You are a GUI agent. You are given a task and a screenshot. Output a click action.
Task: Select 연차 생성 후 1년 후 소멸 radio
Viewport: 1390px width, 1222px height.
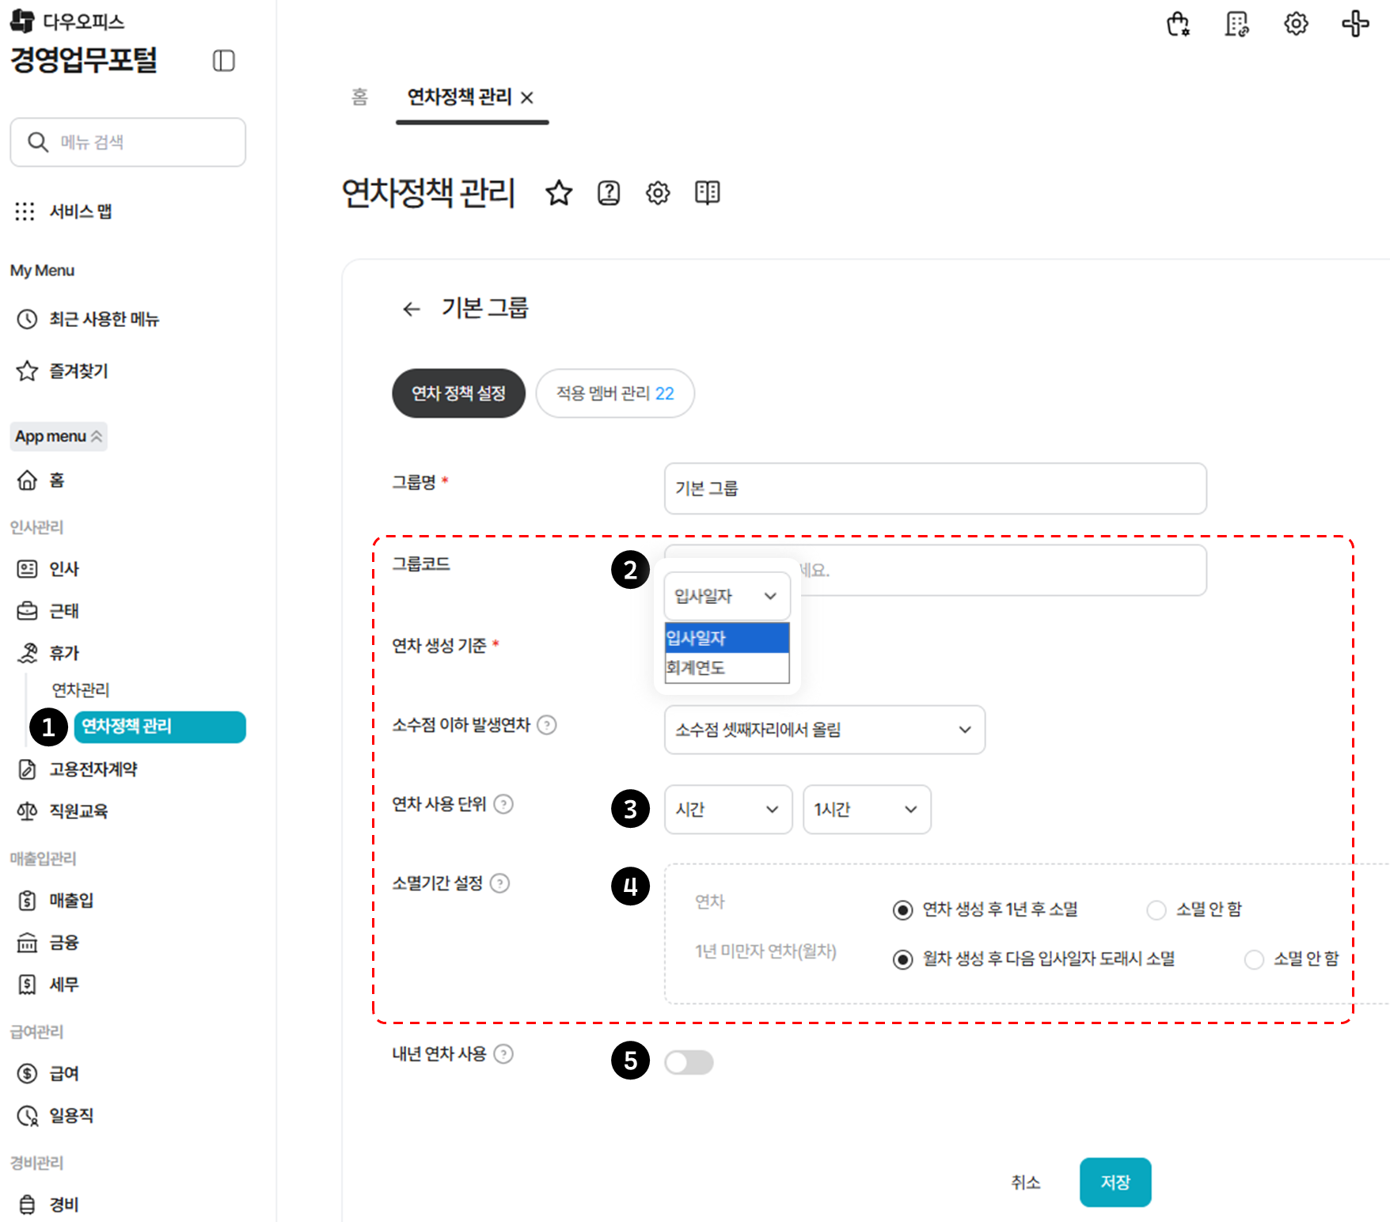pos(902,910)
